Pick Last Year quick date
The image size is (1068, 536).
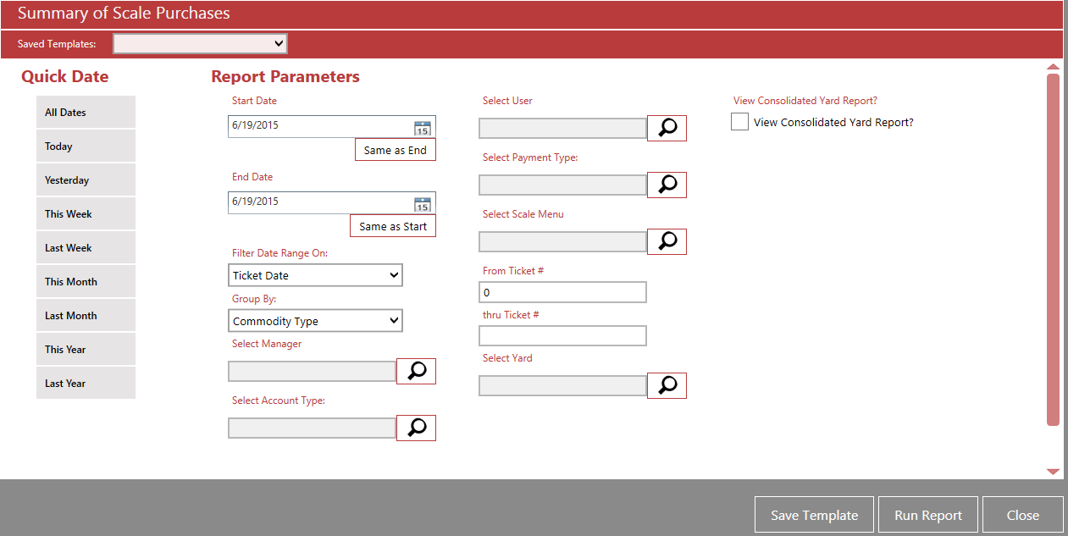click(x=86, y=383)
